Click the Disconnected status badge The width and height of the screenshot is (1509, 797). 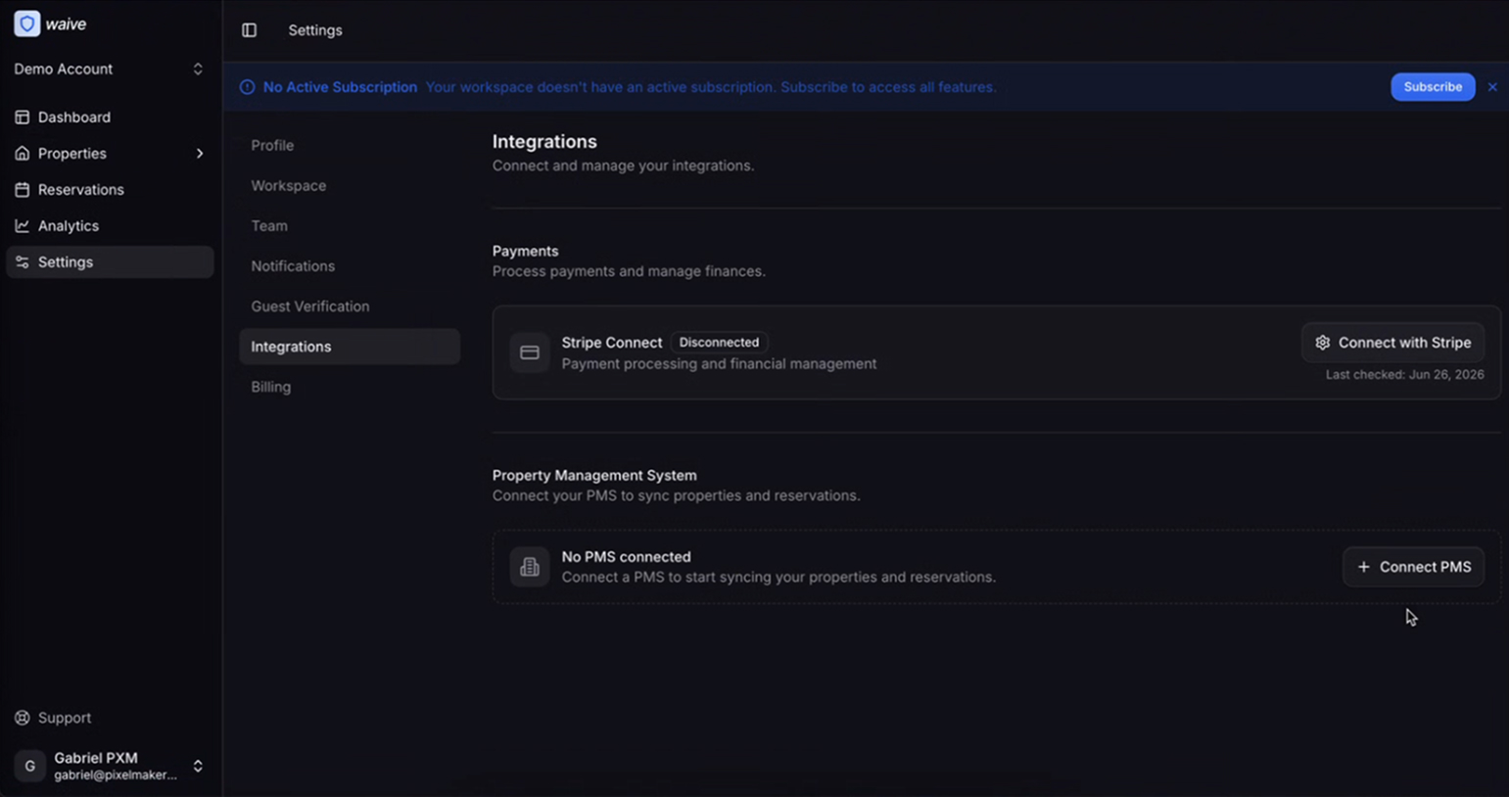click(719, 343)
